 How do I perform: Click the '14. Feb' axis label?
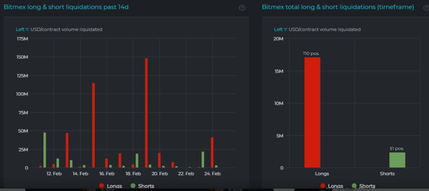pos(80,174)
